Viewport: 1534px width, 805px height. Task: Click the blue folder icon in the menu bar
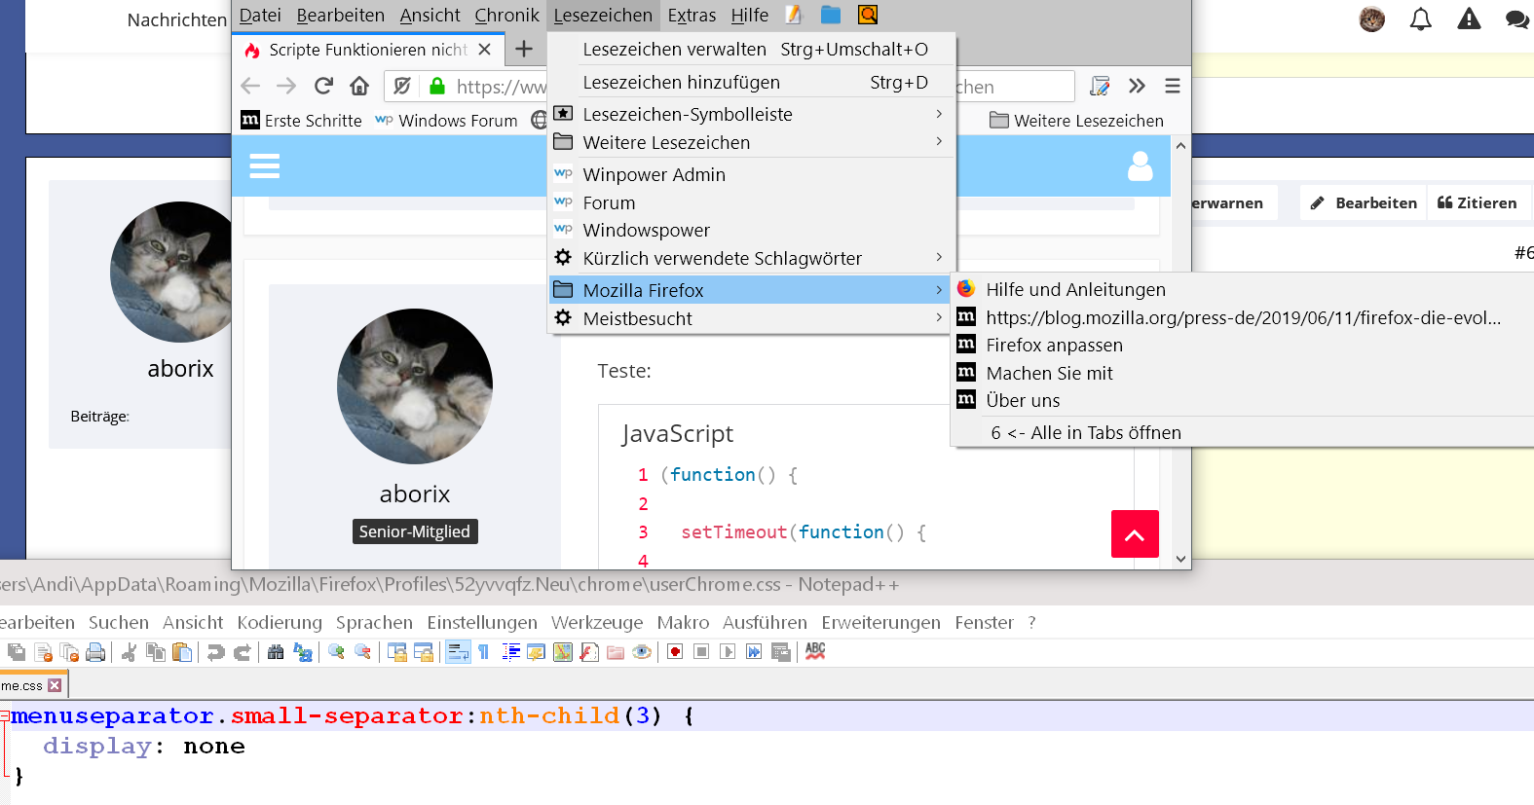pos(830,15)
